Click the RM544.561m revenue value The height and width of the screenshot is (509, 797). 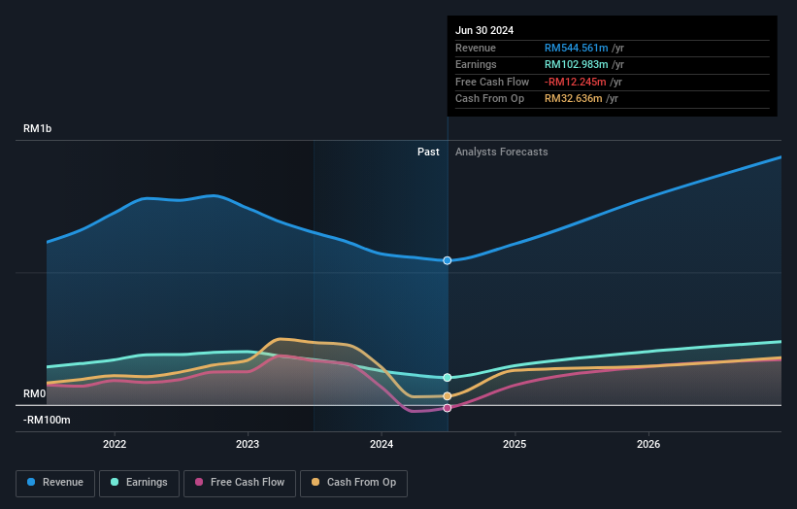tap(576, 48)
